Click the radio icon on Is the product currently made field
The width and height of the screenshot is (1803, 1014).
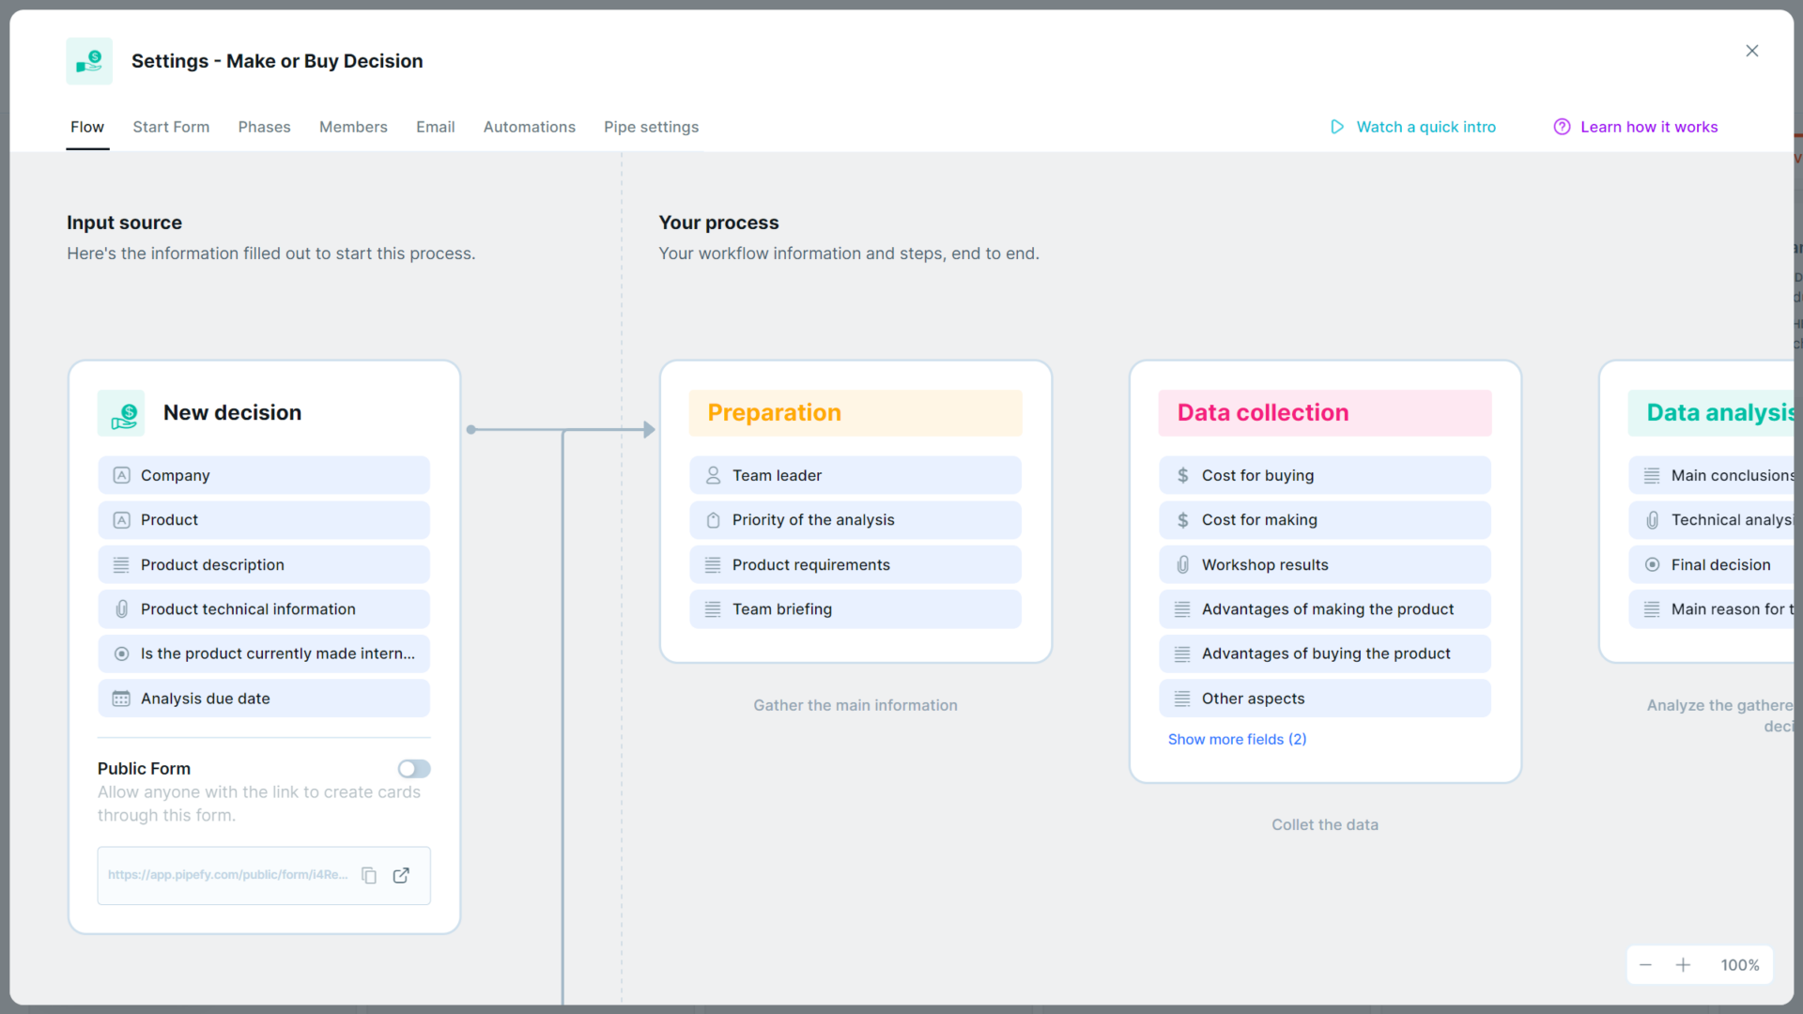click(x=120, y=653)
